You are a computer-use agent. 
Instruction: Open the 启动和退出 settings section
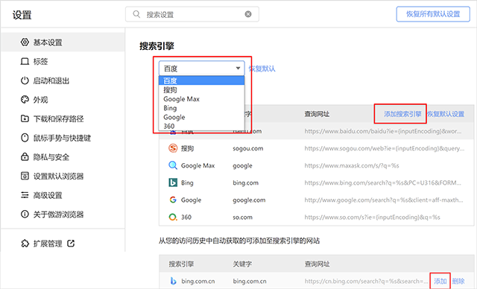pyautogui.click(x=63, y=80)
